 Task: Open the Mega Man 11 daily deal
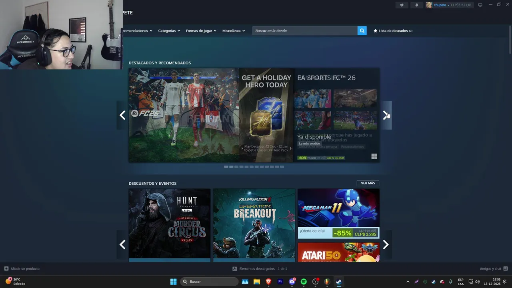(338, 214)
